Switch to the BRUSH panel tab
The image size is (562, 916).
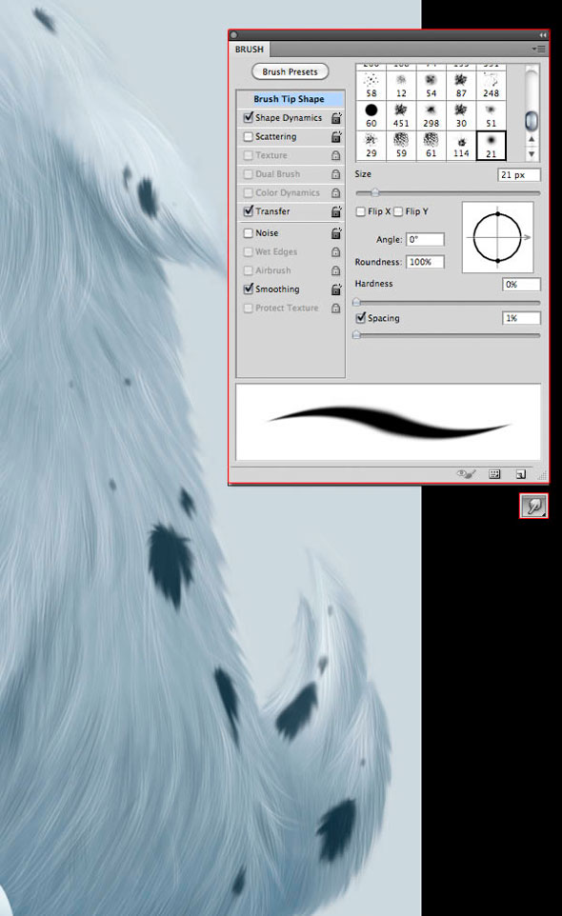[250, 50]
